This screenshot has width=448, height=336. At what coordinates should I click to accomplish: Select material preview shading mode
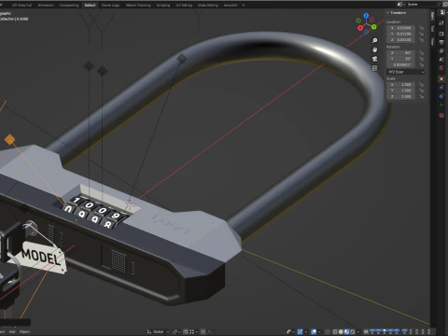pos(346,331)
